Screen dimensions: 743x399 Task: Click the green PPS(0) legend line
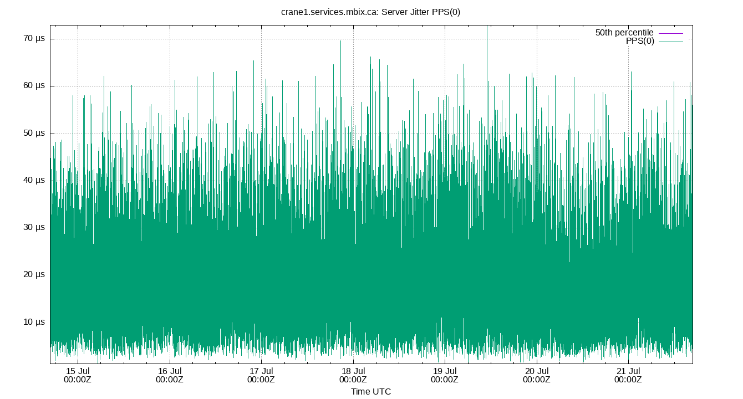pos(670,42)
